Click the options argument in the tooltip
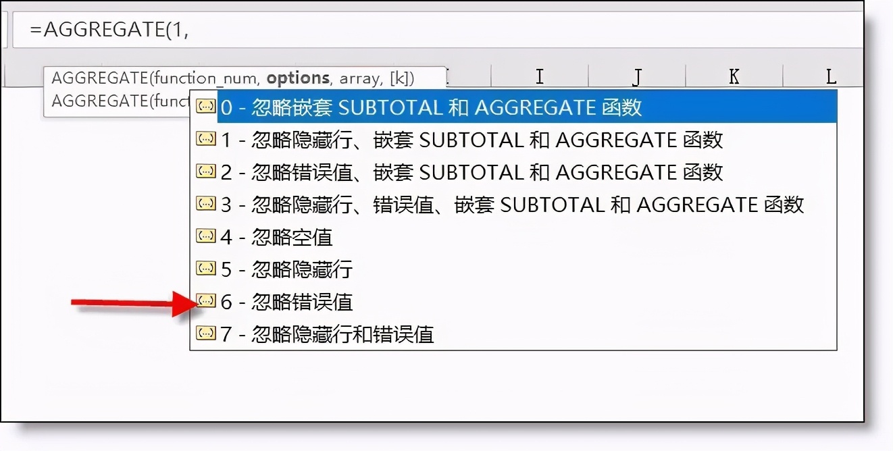This screenshot has height=451, width=893. click(x=298, y=78)
